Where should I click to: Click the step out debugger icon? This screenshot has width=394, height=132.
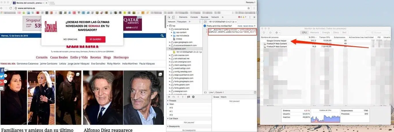[x=183, y=97]
